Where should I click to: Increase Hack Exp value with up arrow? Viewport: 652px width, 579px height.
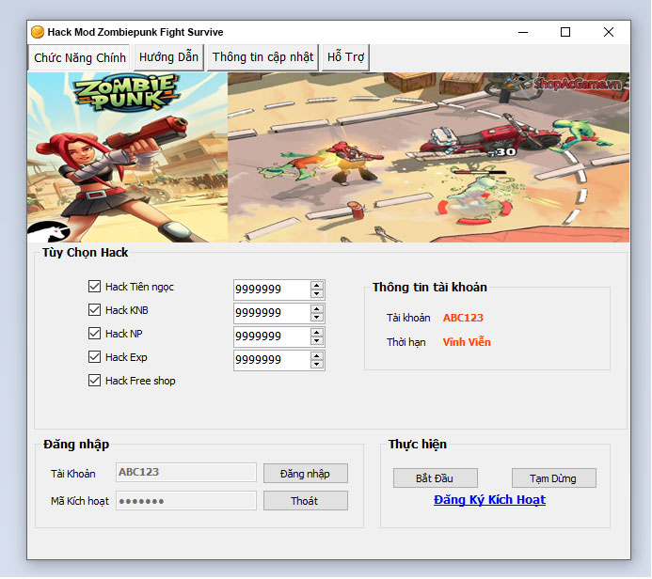click(317, 356)
